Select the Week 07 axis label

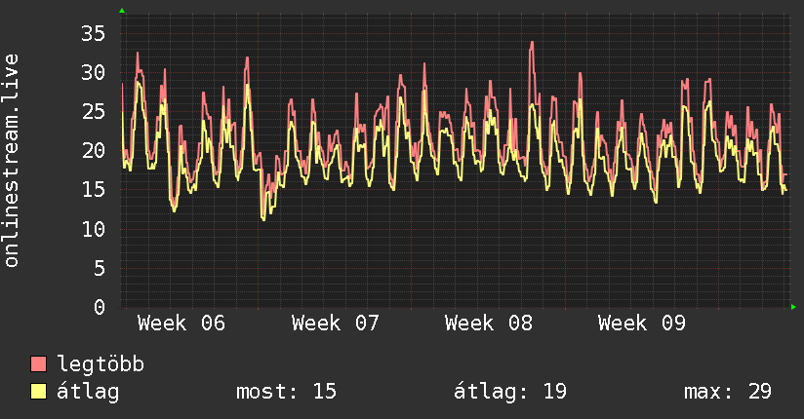tap(335, 324)
